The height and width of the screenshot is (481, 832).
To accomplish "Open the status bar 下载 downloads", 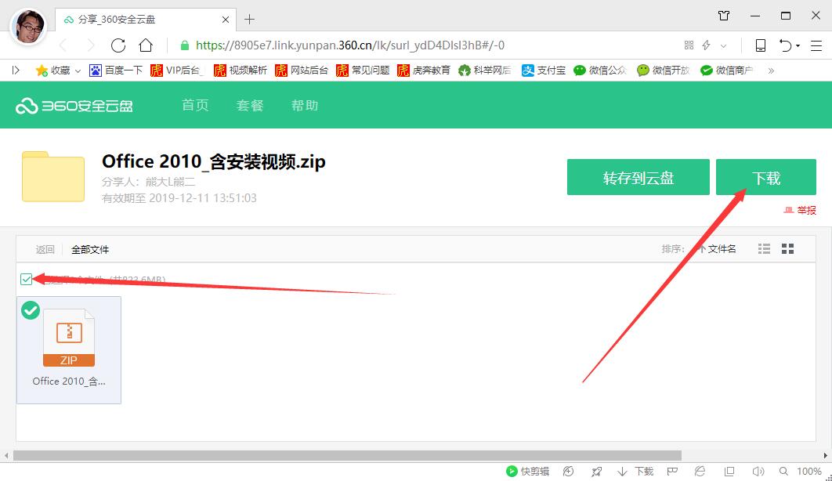I will click(635, 472).
